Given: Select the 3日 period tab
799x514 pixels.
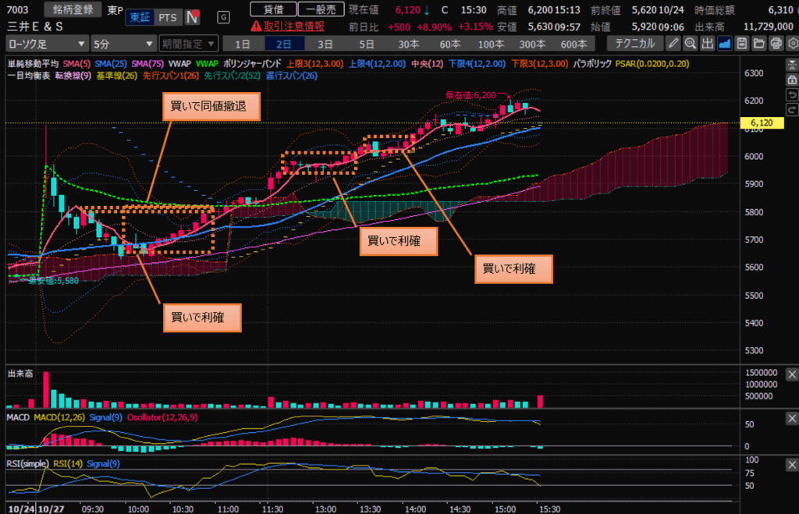Looking at the screenshot, I should 325,43.
